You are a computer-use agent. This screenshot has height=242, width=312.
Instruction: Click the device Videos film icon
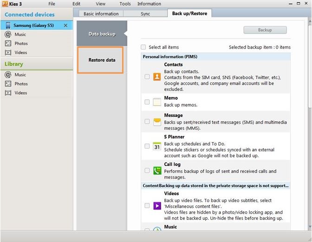8,53
